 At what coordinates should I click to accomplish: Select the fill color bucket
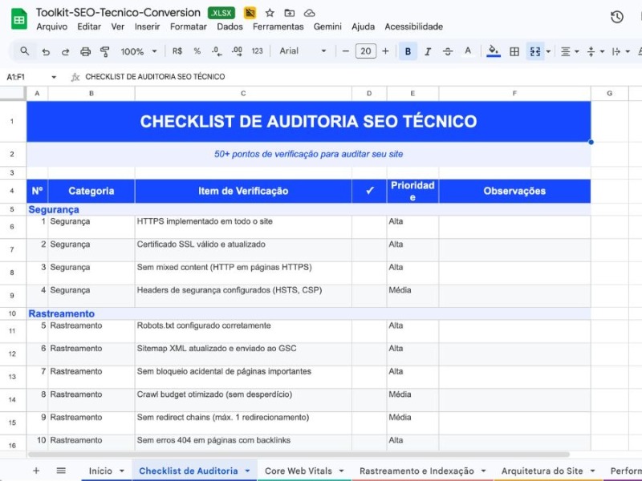click(x=492, y=51)
